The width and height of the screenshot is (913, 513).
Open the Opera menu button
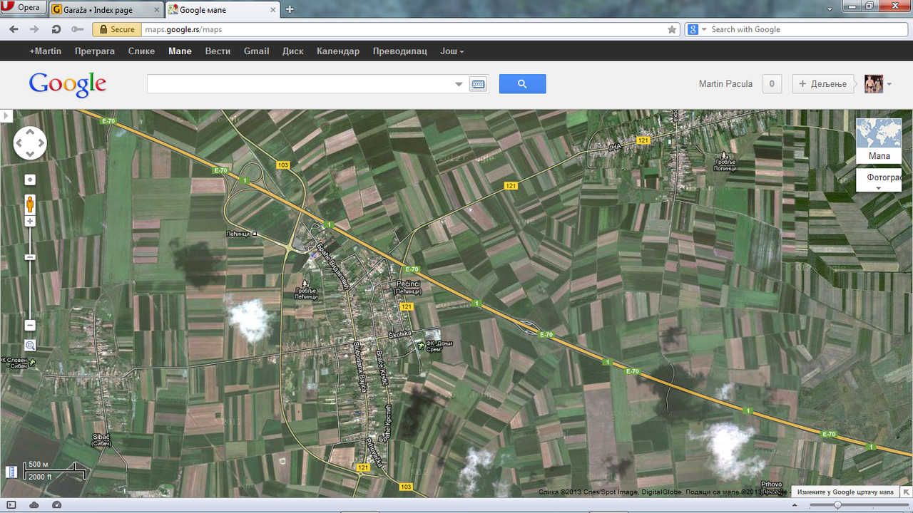[24, 8]
